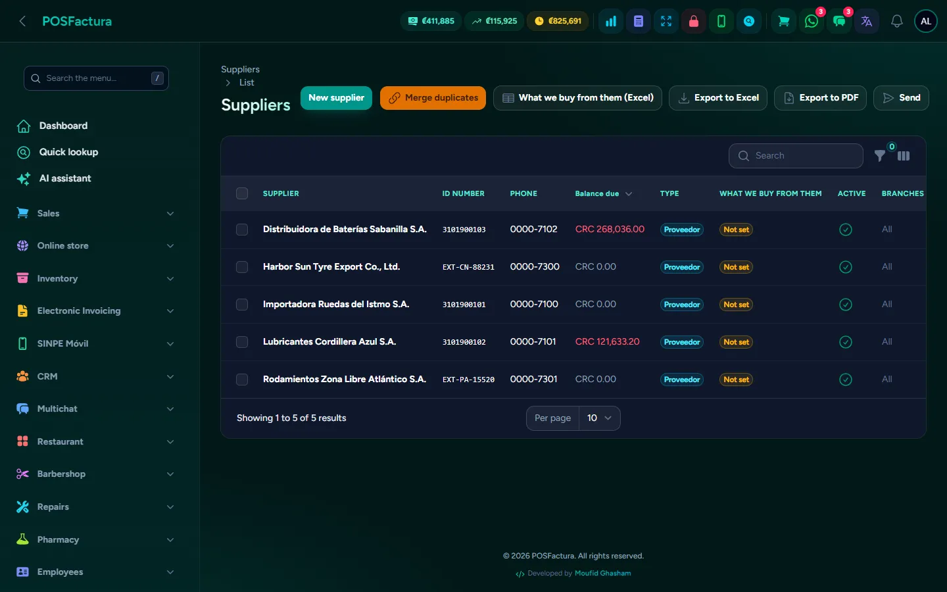This screenshot has width=947, height=592.
Task: Expand the CRM sidebar section
Action: click(96, 376)
